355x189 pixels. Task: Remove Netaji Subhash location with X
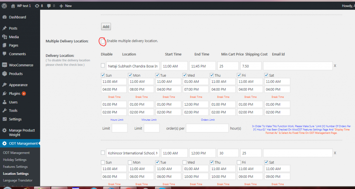(335, 66)
